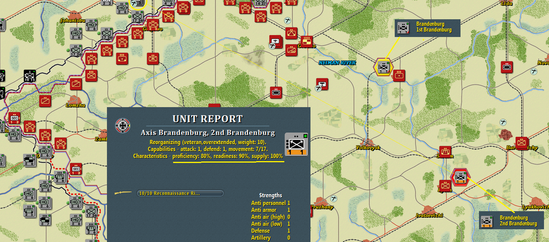The height and width of the screenshot is (242, 549).
Task: Click the 'Defense 1' strength row
Action: click(270, 231)
